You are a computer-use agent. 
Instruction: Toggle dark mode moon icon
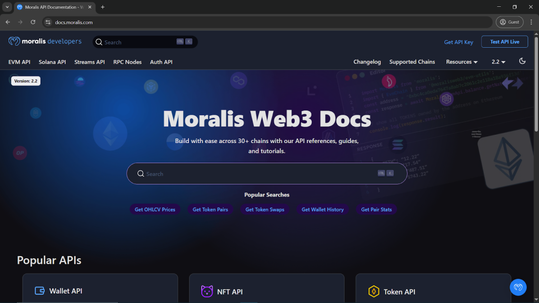pos(522,61)
